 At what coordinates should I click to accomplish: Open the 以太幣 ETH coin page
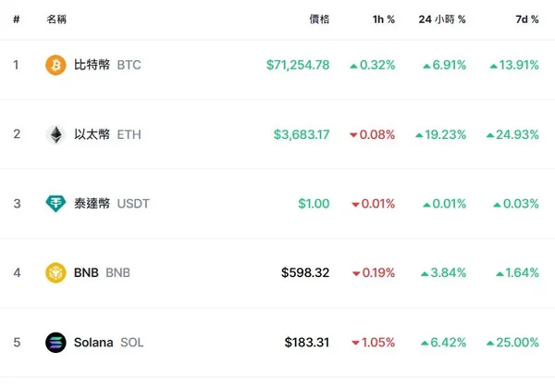point(106,134)
